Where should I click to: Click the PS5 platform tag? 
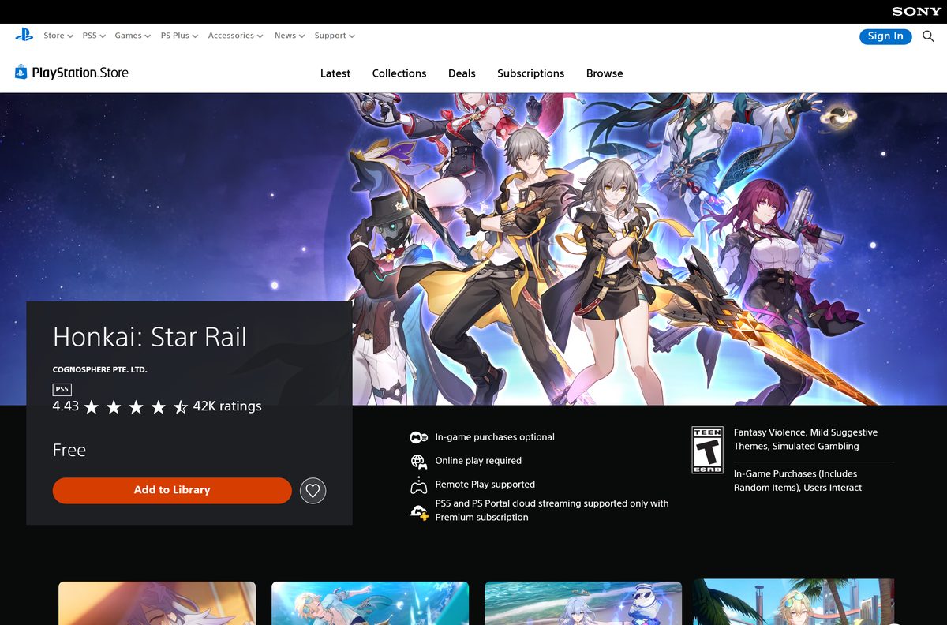(x=62, y=389)
